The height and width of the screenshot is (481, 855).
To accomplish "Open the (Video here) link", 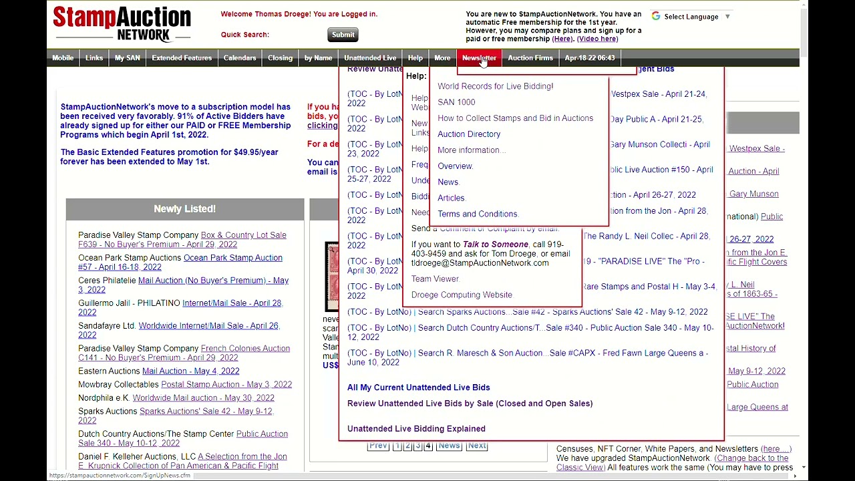I will [x=597, y=39].
